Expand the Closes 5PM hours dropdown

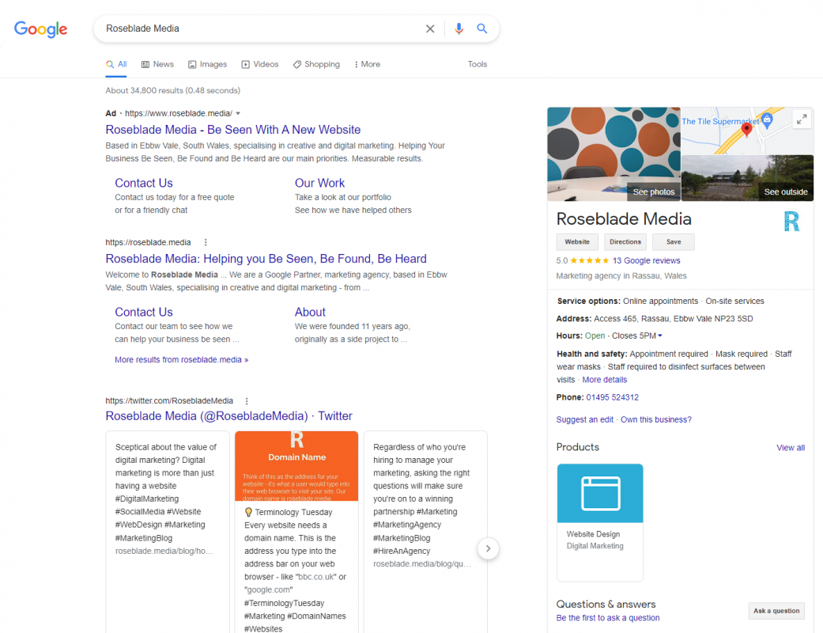(x=660, y=335)
